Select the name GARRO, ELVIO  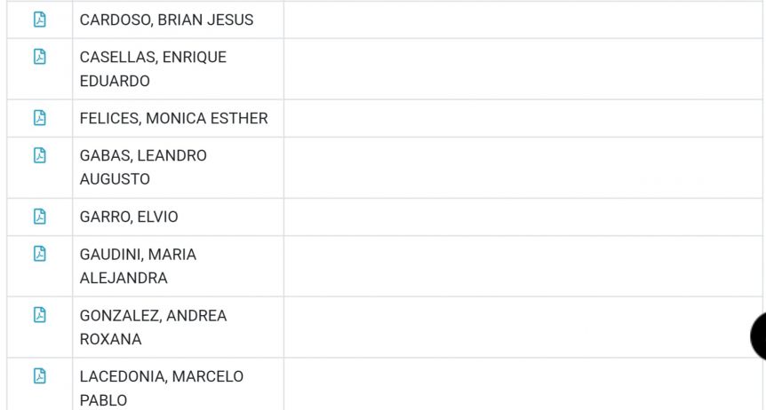click(x=129, y=217)
